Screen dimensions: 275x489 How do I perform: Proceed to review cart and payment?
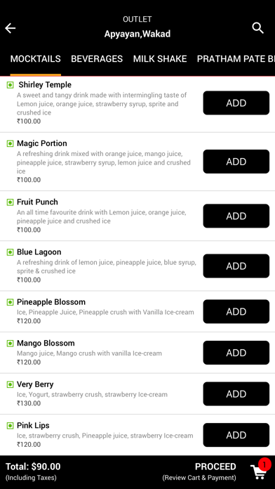point(215,471)
